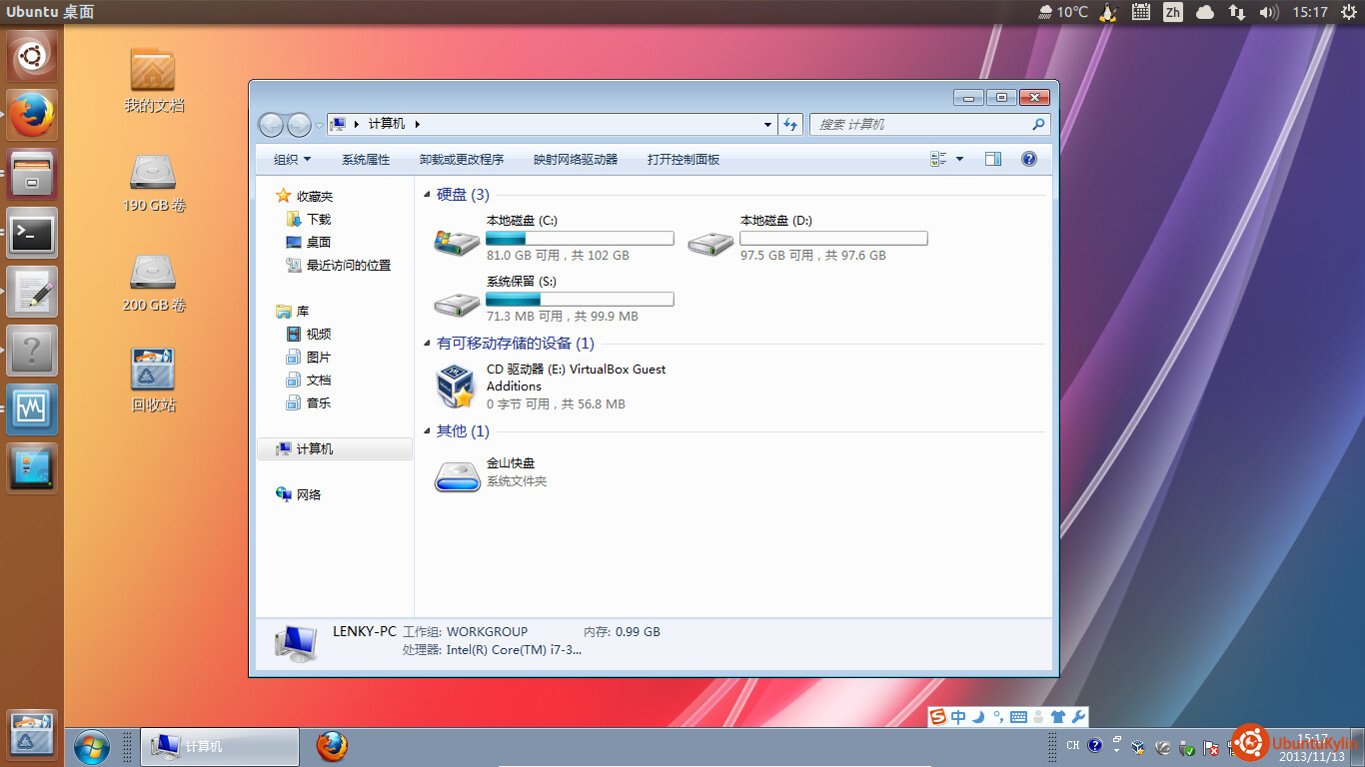Open Local Disk (D:) drive icon

(x=710, y=242)
